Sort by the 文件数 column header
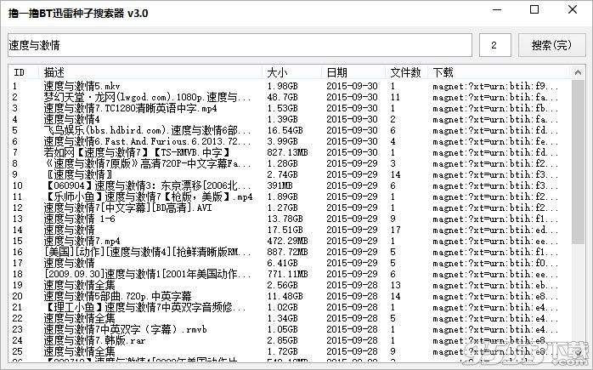The height and width of the screenshot is (370, 593). tap(407, 72)
